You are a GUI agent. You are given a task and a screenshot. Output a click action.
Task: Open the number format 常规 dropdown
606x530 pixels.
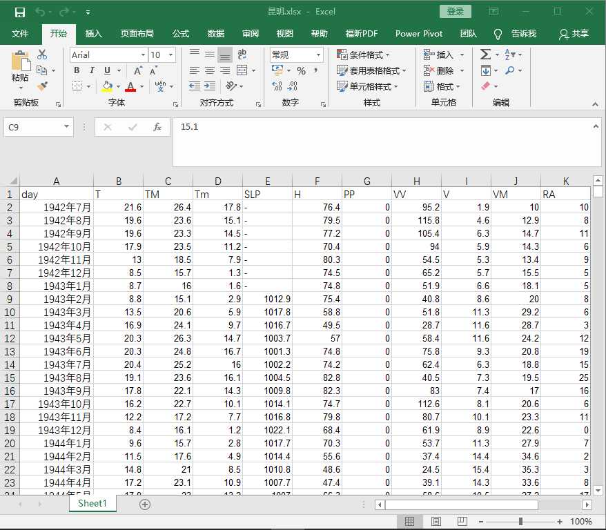[x=318, y=55]
